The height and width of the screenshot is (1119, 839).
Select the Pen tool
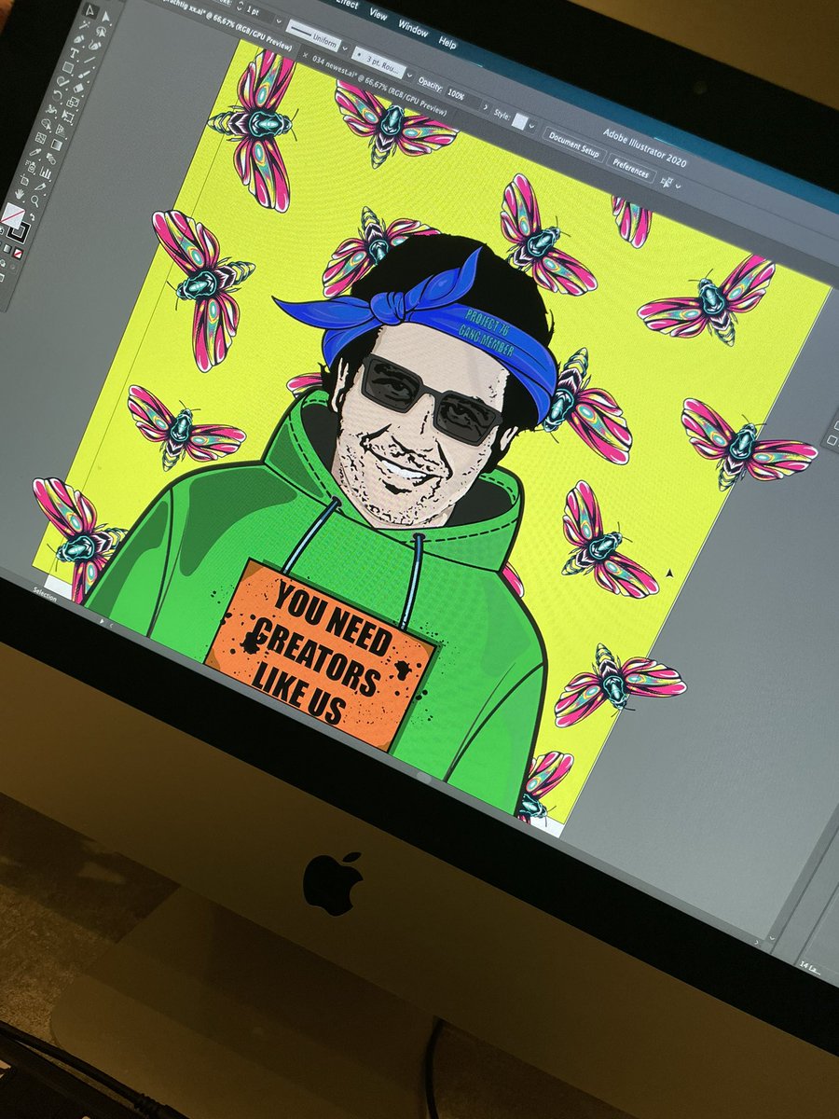click(x=78, y=39)
